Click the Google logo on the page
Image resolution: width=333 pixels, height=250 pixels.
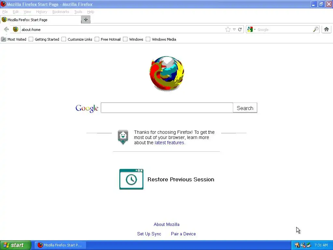87,108
